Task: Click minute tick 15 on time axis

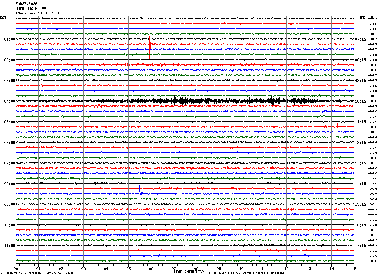Action: (x=354, y=269)
